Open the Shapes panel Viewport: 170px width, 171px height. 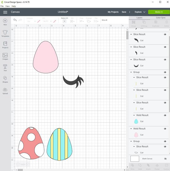[5, 79]
